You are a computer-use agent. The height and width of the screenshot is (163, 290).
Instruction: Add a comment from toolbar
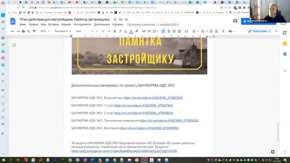[149, 31]
